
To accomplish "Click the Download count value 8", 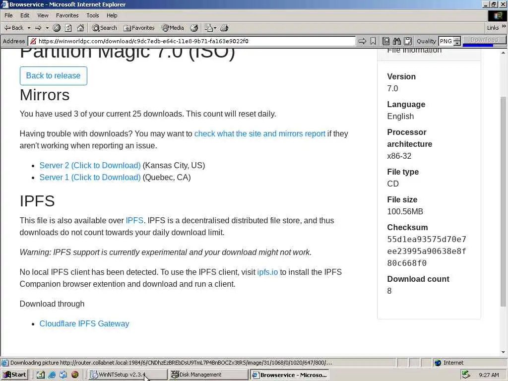I will 389,291.
